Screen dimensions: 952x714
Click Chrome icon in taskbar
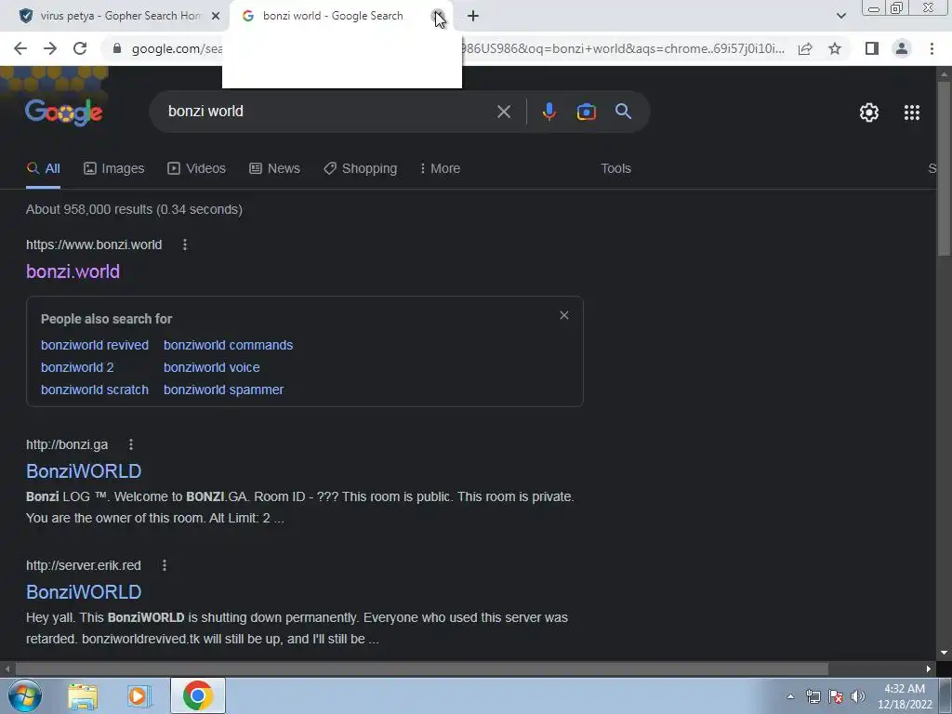pyautogui.click(x=198, y=695)
